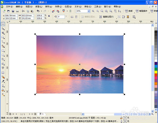The image size is (158, 123).
Task: Select the Outline pen tool
Action: pos(3,86)
